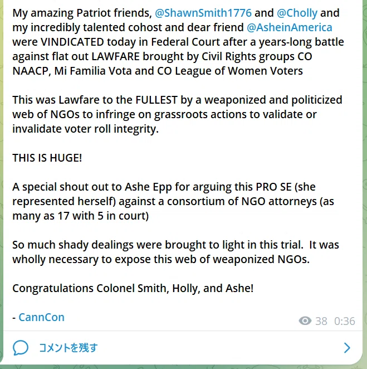
Task: Click the right chevron on comment bar
Action: pos(347,348)
